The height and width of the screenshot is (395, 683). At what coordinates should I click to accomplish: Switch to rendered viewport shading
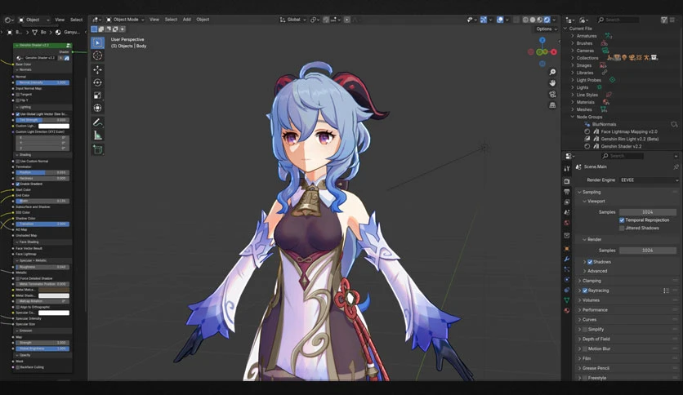pos(547,20)
